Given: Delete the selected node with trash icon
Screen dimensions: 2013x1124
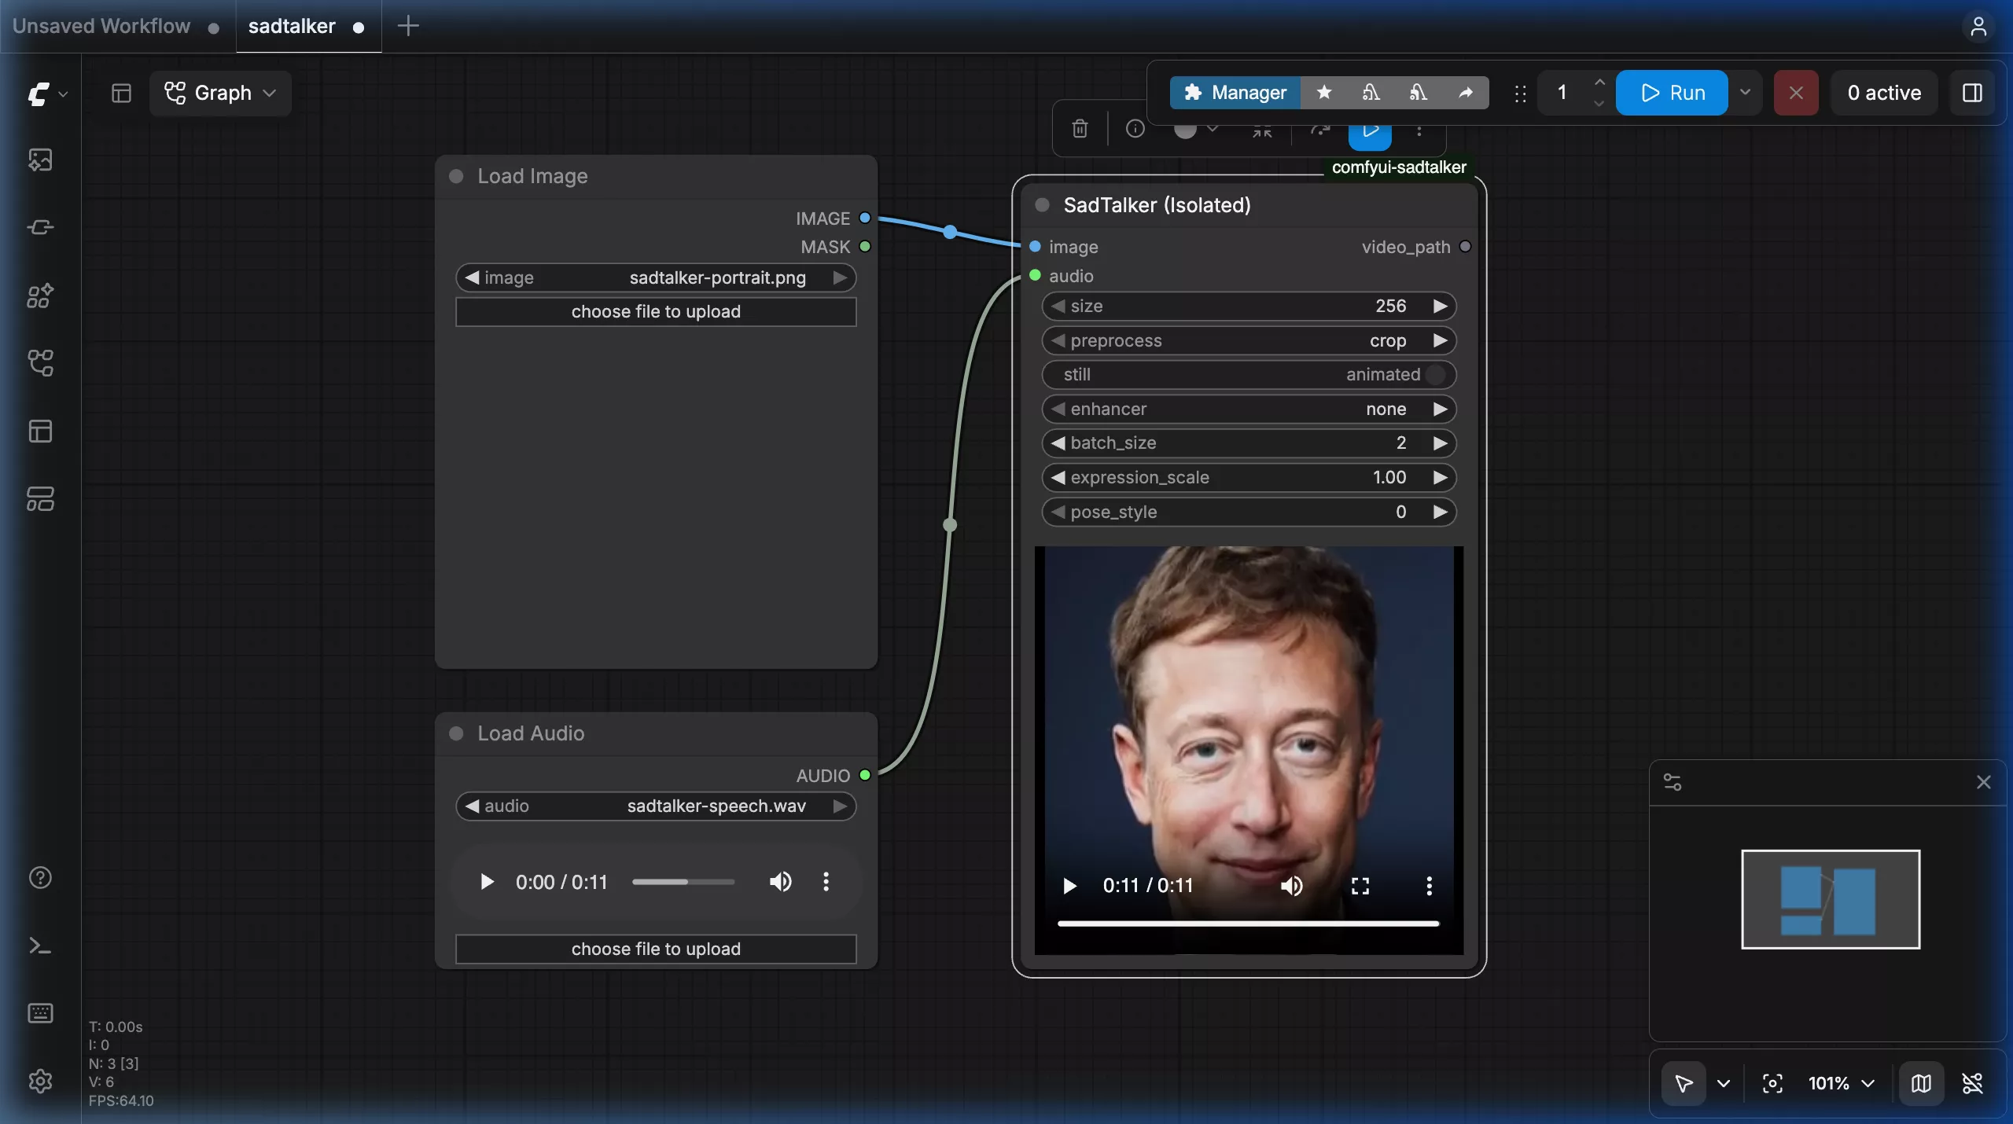Looking at the screenshot, I should tap(1080, 128).
